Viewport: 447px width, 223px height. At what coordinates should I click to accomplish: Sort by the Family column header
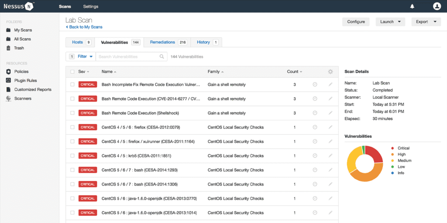[216, 72]
